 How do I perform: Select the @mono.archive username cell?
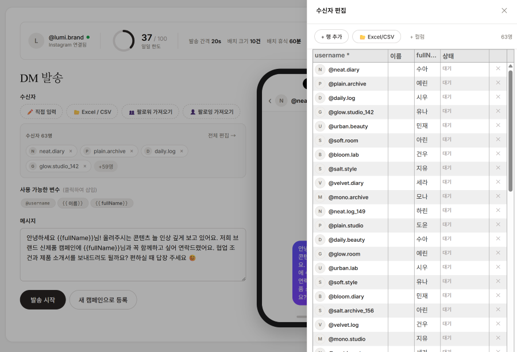(x=350, y=197)
